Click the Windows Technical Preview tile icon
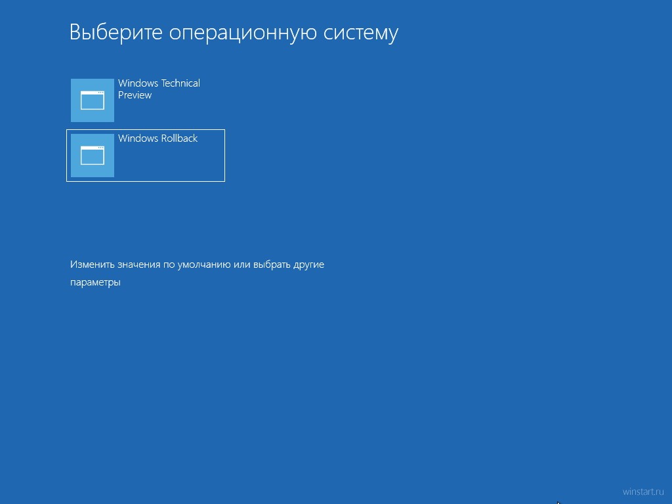Image resolution: width=672 pixels, height=504 pixels. [92, 100]
